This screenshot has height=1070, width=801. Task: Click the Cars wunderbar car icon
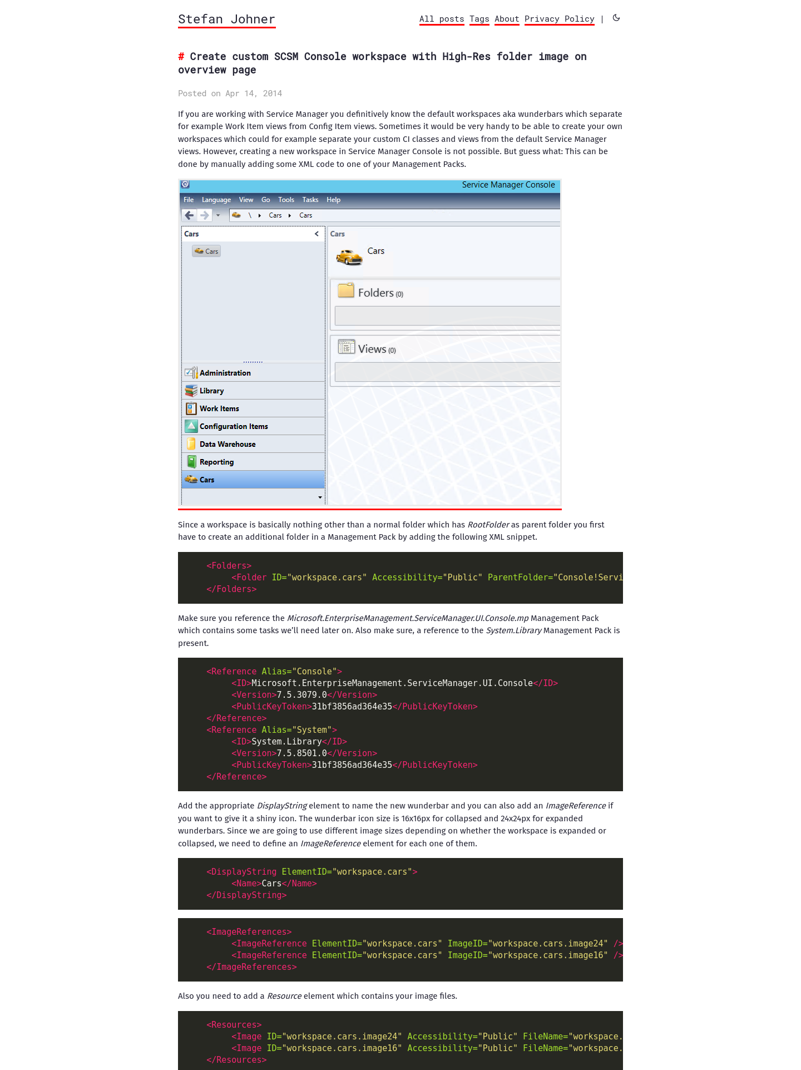coord(191,479)
